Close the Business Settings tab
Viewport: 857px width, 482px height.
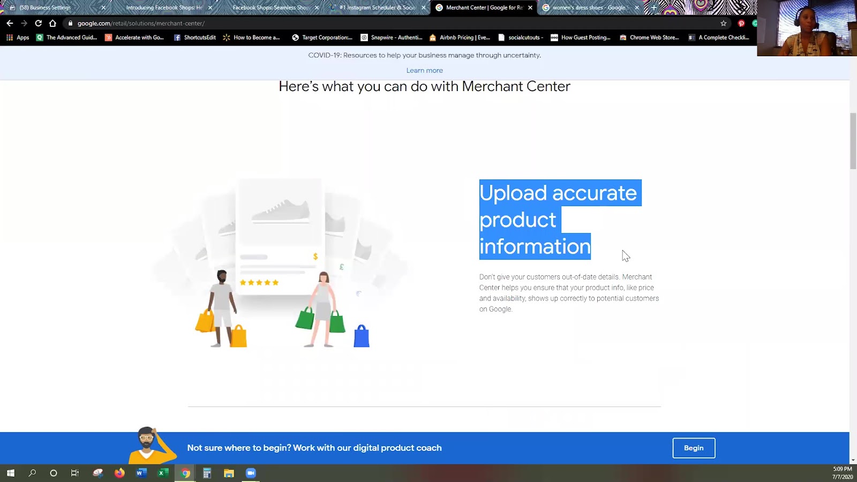pyautogui.click(x=103, y=7)
